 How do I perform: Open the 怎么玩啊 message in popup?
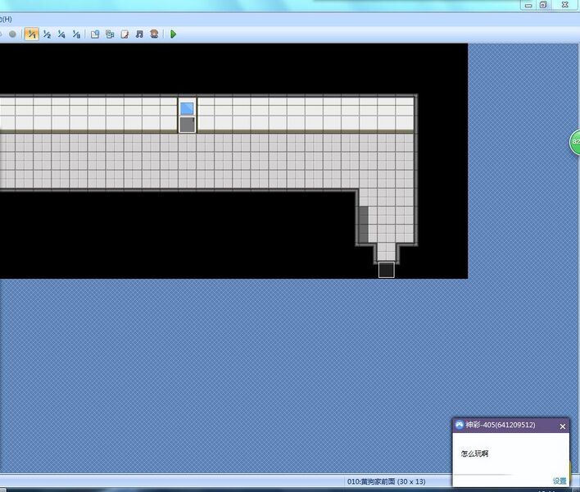tap(474, 453)
